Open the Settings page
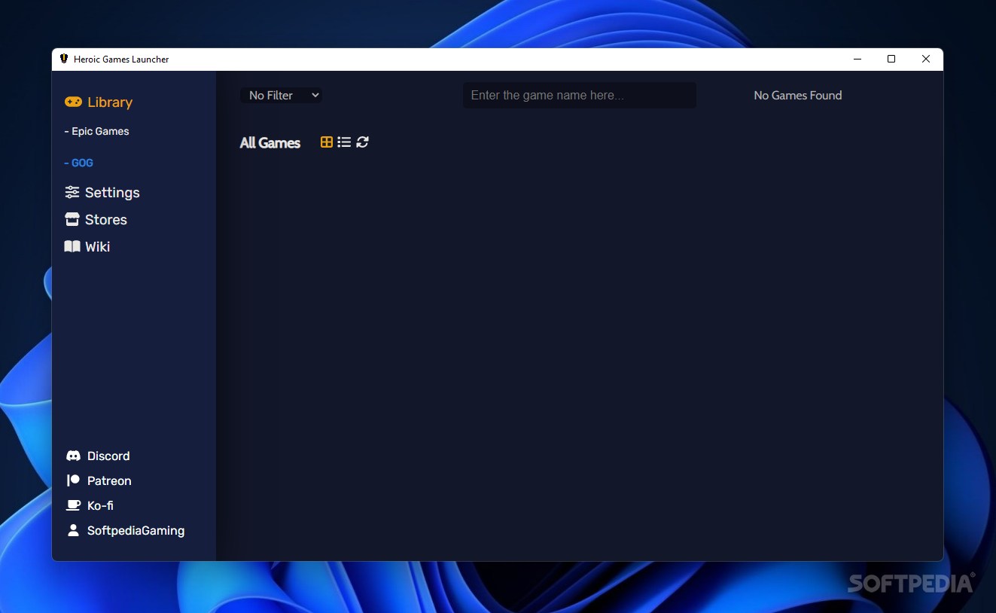The width and height of the screenshot is (996, 613). tap(112, 193)
